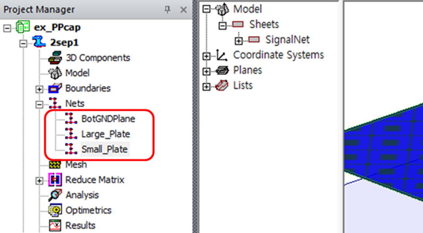Click the Boundaries icon
This screenshot has height=233, width=423.
57,88
